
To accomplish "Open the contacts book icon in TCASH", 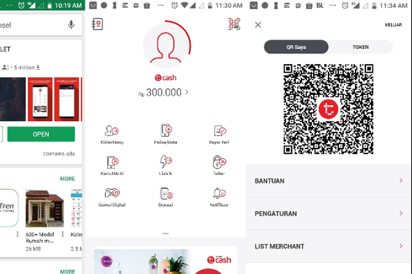I will (98, 24).
